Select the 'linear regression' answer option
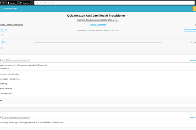The height and width of the screenshot is (130, 196). pos(7,93)
